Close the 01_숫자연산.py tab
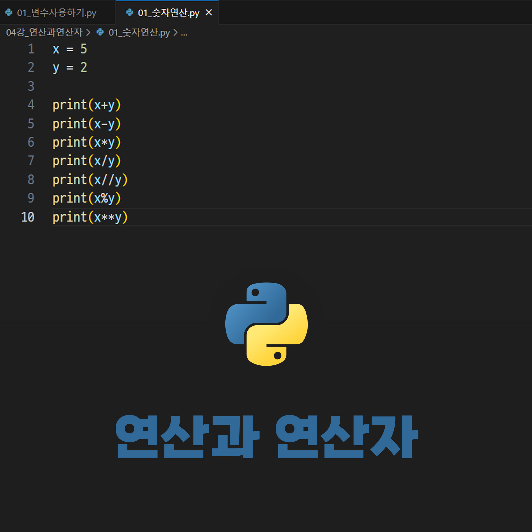This screenshot has width=532, height=532. (x=209, y=13)
